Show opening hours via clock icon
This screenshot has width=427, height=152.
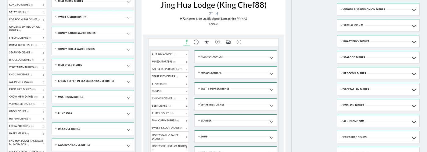[196, 42]
